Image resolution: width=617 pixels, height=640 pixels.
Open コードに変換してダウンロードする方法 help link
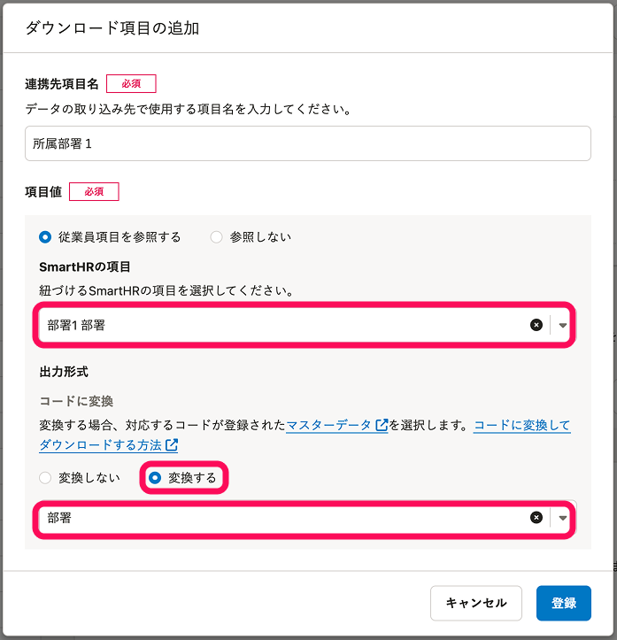[521, 426]
